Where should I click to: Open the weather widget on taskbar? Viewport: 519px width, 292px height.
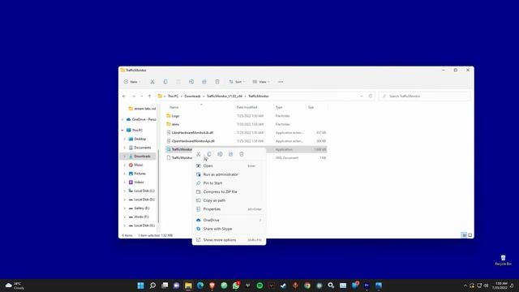click(15, 286)
